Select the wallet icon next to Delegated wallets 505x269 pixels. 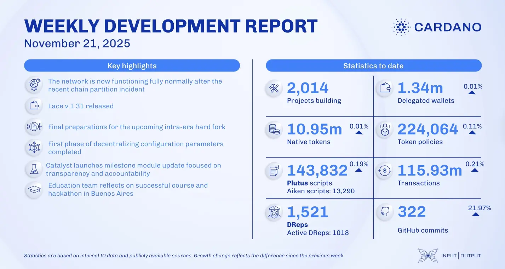click(384, 88)
